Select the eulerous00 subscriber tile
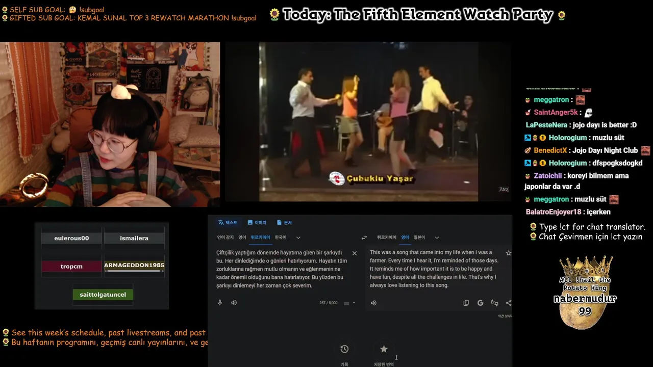The width and height of the screenshot is (653, 367). point(71,238)
